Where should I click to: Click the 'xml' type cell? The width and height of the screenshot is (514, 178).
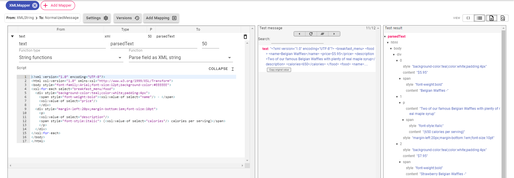pos(107,36)
